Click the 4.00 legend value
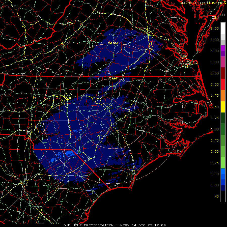The height and width of the screenshot is (227, 227). coord(215,51)
